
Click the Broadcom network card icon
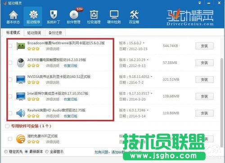point(21,46)
